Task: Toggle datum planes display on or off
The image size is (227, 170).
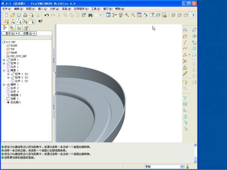Action: [x=6, y=21]
